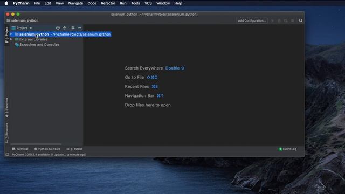Click the Navigation Bar hint text
The height and width of the screenshot is (194, 345).
coord(140,96)
